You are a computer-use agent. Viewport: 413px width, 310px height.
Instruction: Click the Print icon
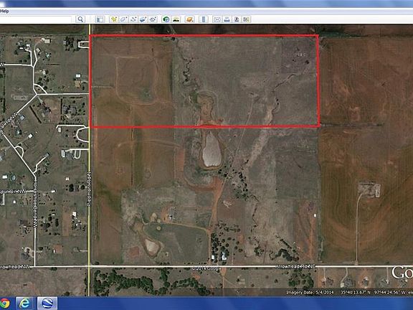point(227,19)
